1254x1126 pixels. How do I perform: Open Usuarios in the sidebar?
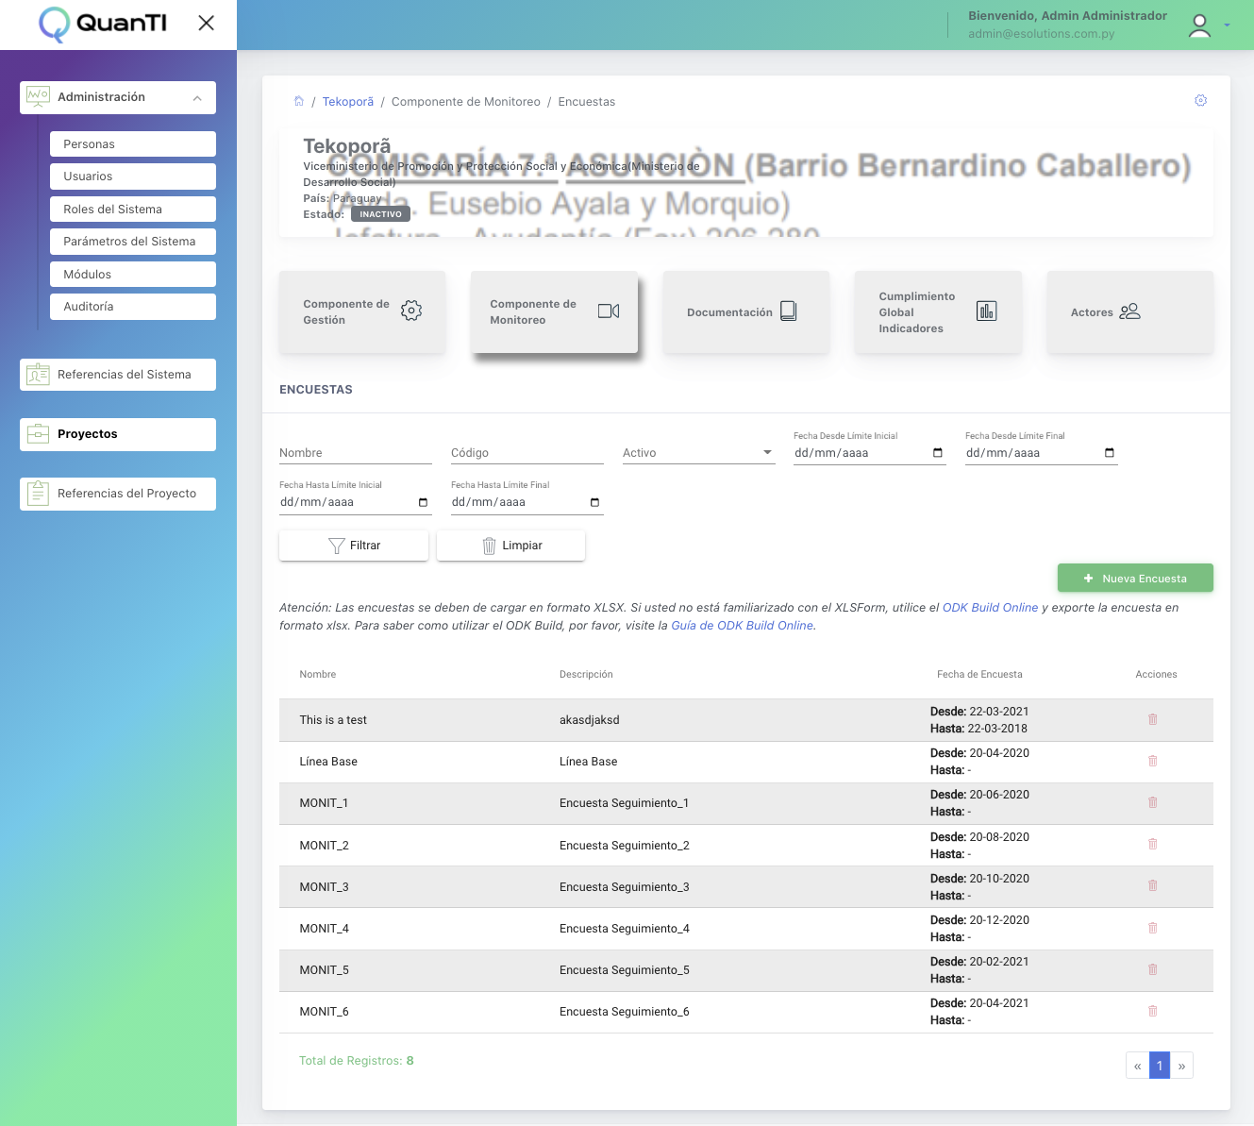(133, 176)
